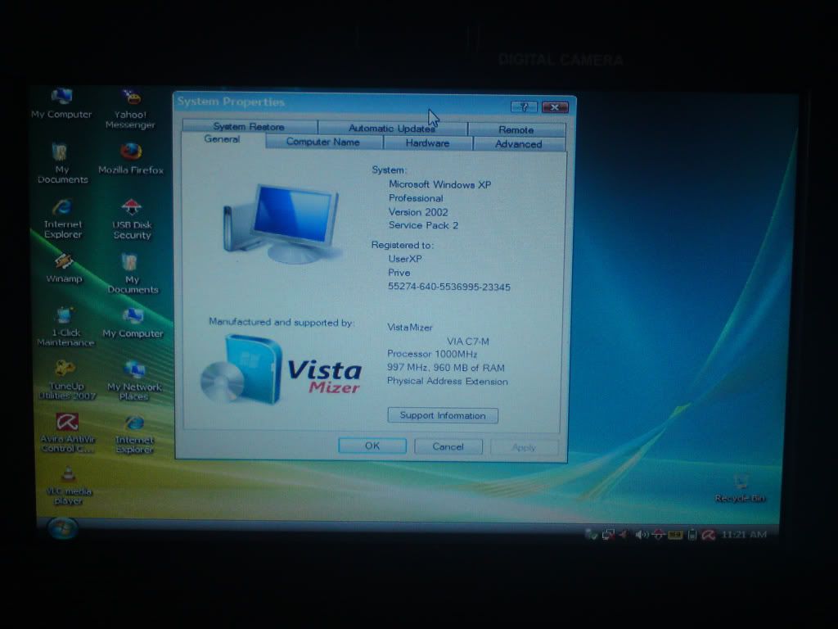
Task: Open the TuneUp Utilities 2007 icon
Action: 65,369
